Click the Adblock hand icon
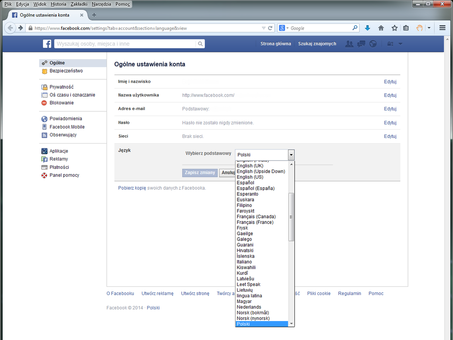 [x=419, y=28]
